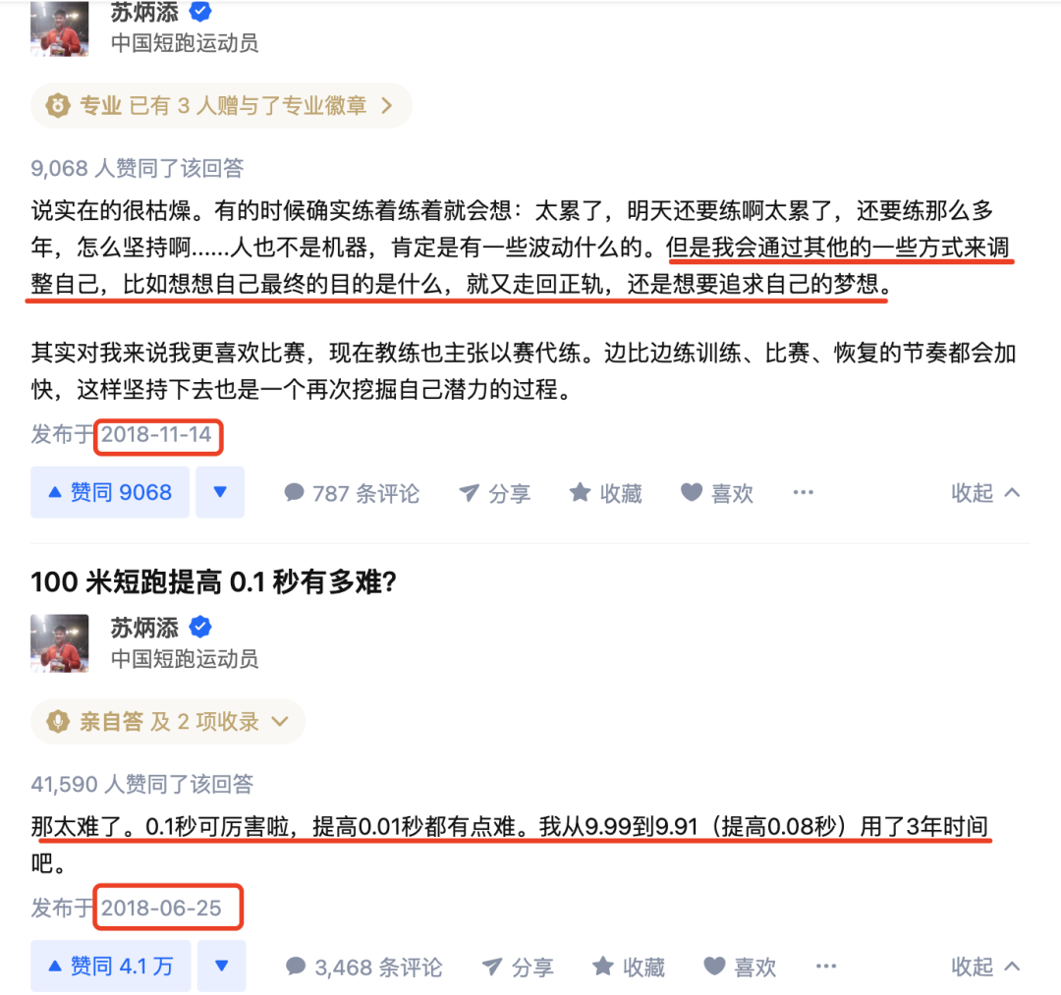1061x995 pixels.
Task: Expand the 亲自答 及 2 项收录 dropdown
Action: (x=168, y=722)
